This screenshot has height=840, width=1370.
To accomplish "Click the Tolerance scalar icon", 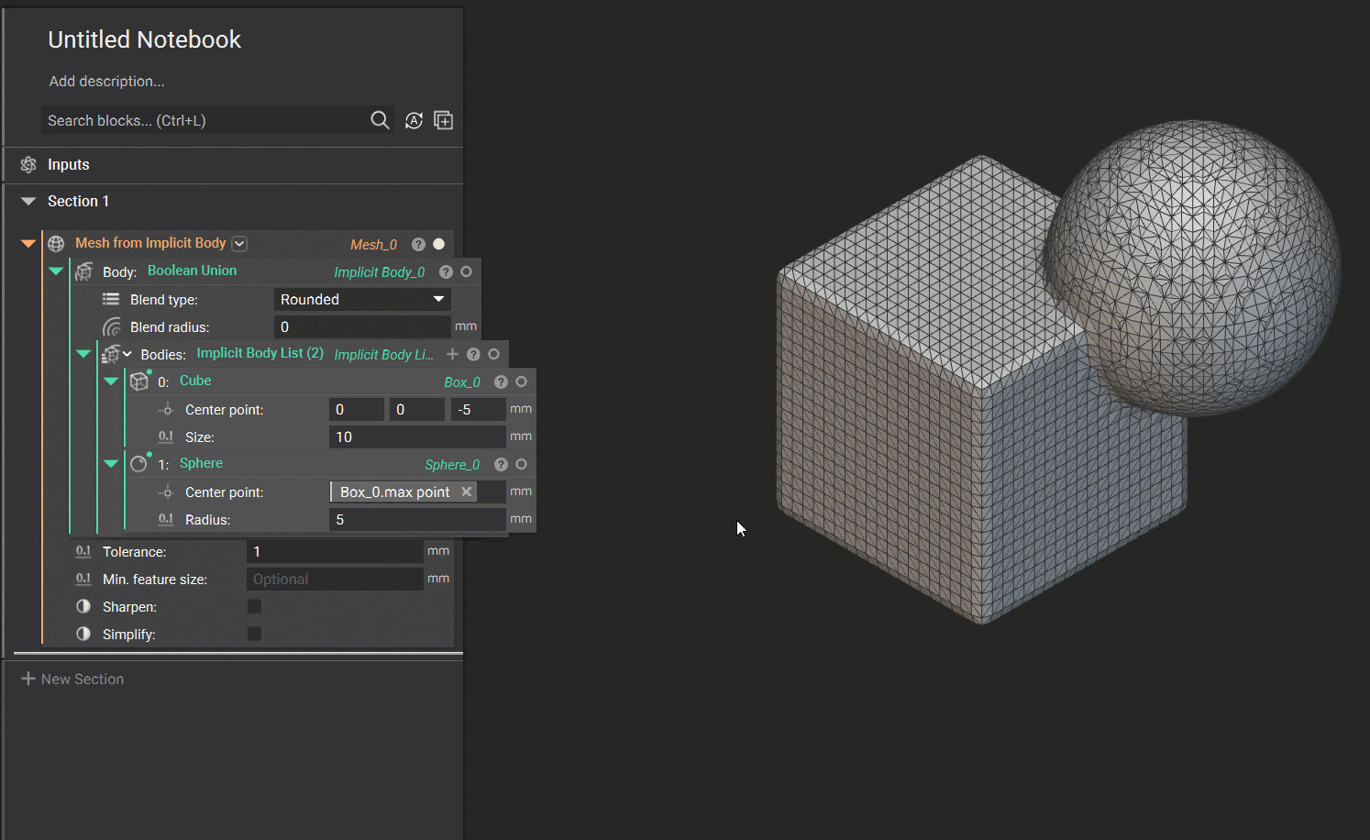I will tap(83, 551).
